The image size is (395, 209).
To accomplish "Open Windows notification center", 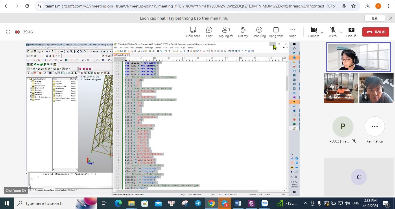I will click(386, 203).
